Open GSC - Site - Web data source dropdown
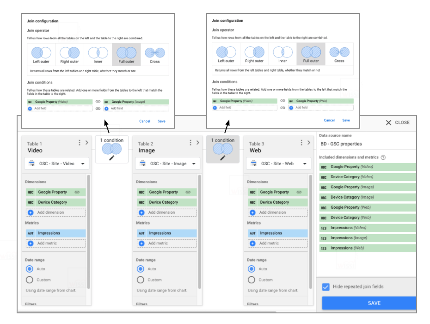430x324 pixels. tap(279, 164)
